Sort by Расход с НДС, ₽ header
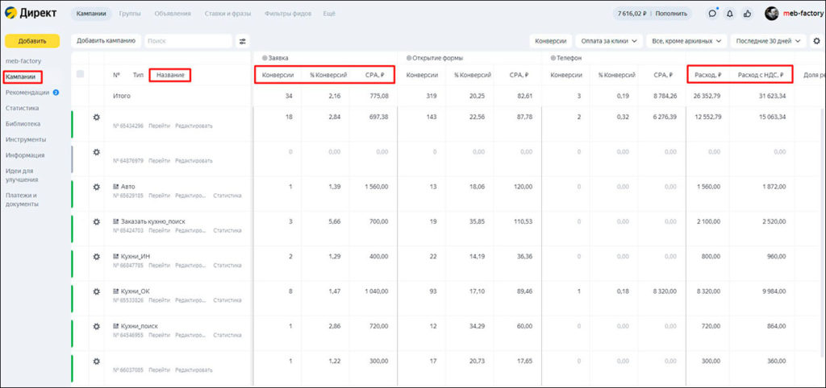This screenshot has height=388, width=826. 761,75
